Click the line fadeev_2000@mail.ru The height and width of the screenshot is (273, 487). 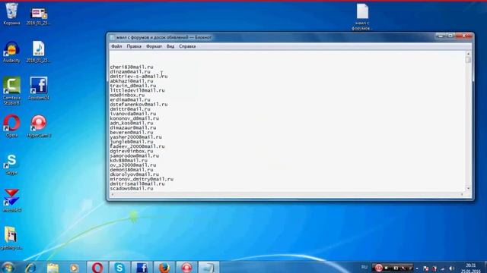click(137, 146)
